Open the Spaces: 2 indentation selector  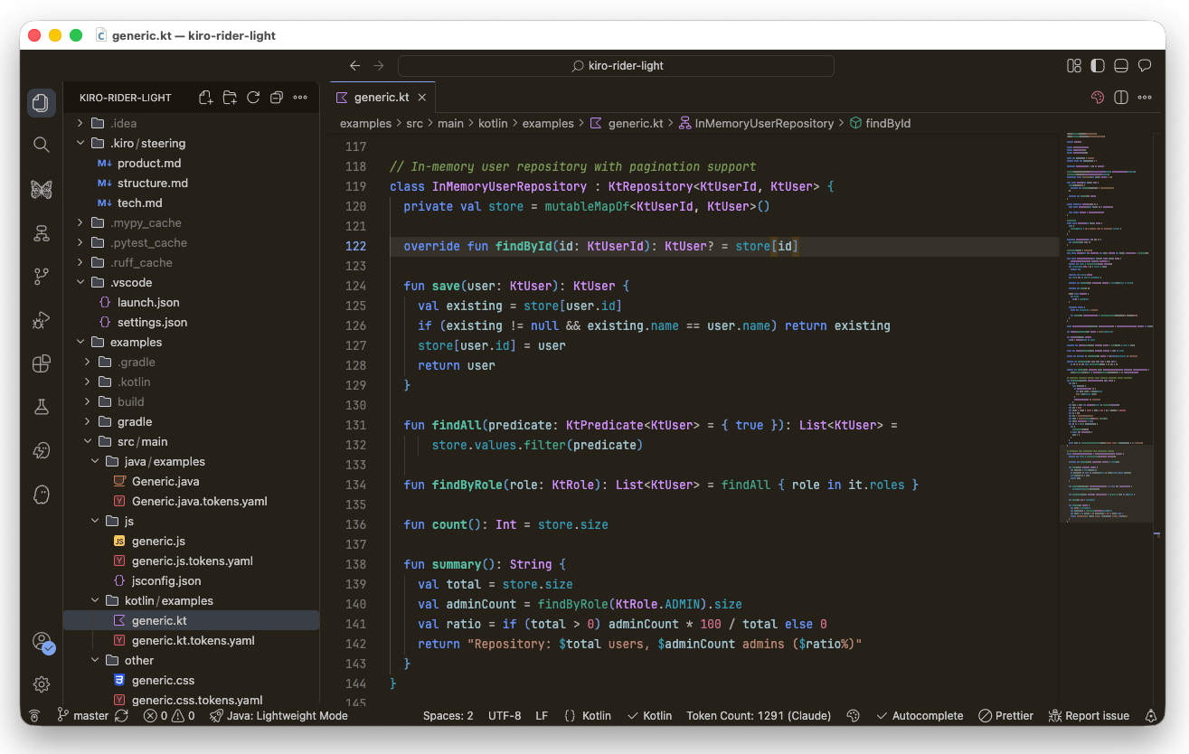pyautogui.click(x=448, y=716)
